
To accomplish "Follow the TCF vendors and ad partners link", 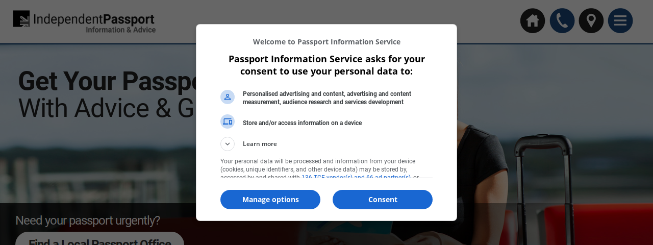I will (x=356, y=176).
